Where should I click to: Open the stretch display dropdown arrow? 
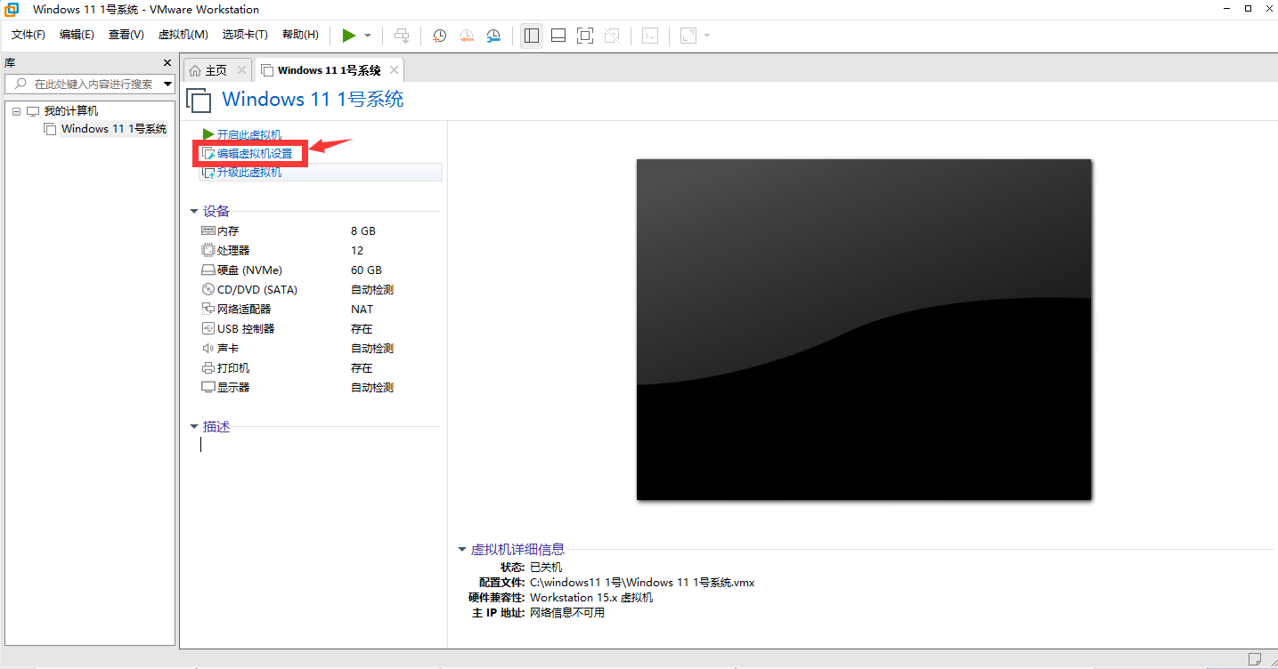tap(707, 36)
